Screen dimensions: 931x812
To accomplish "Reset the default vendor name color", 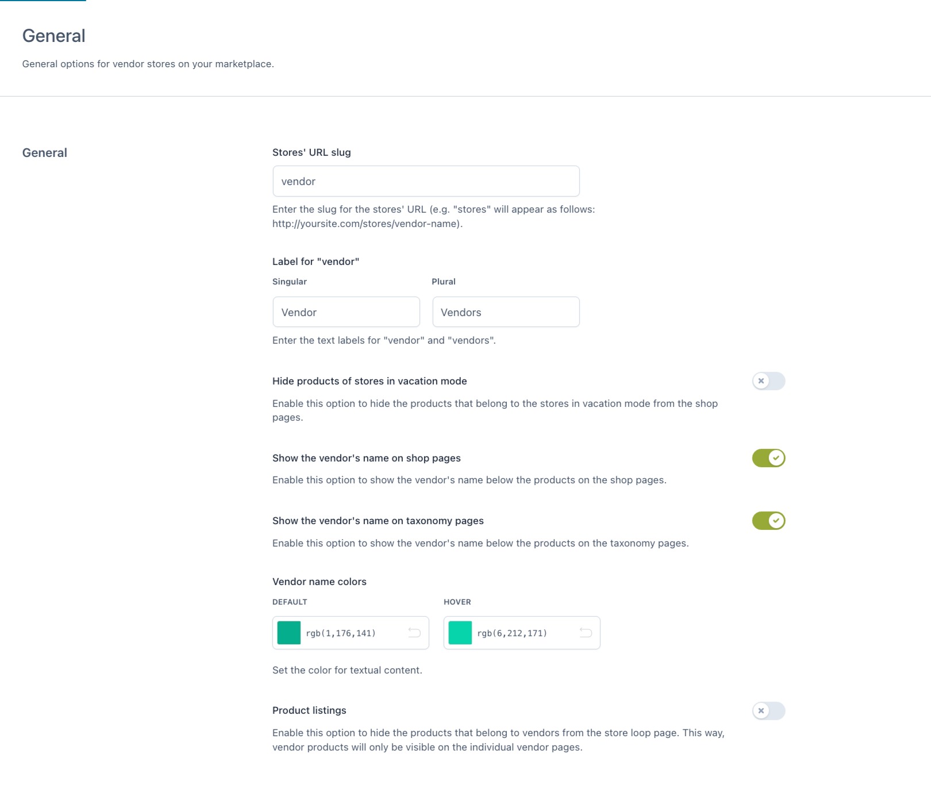I will point(414,633).
